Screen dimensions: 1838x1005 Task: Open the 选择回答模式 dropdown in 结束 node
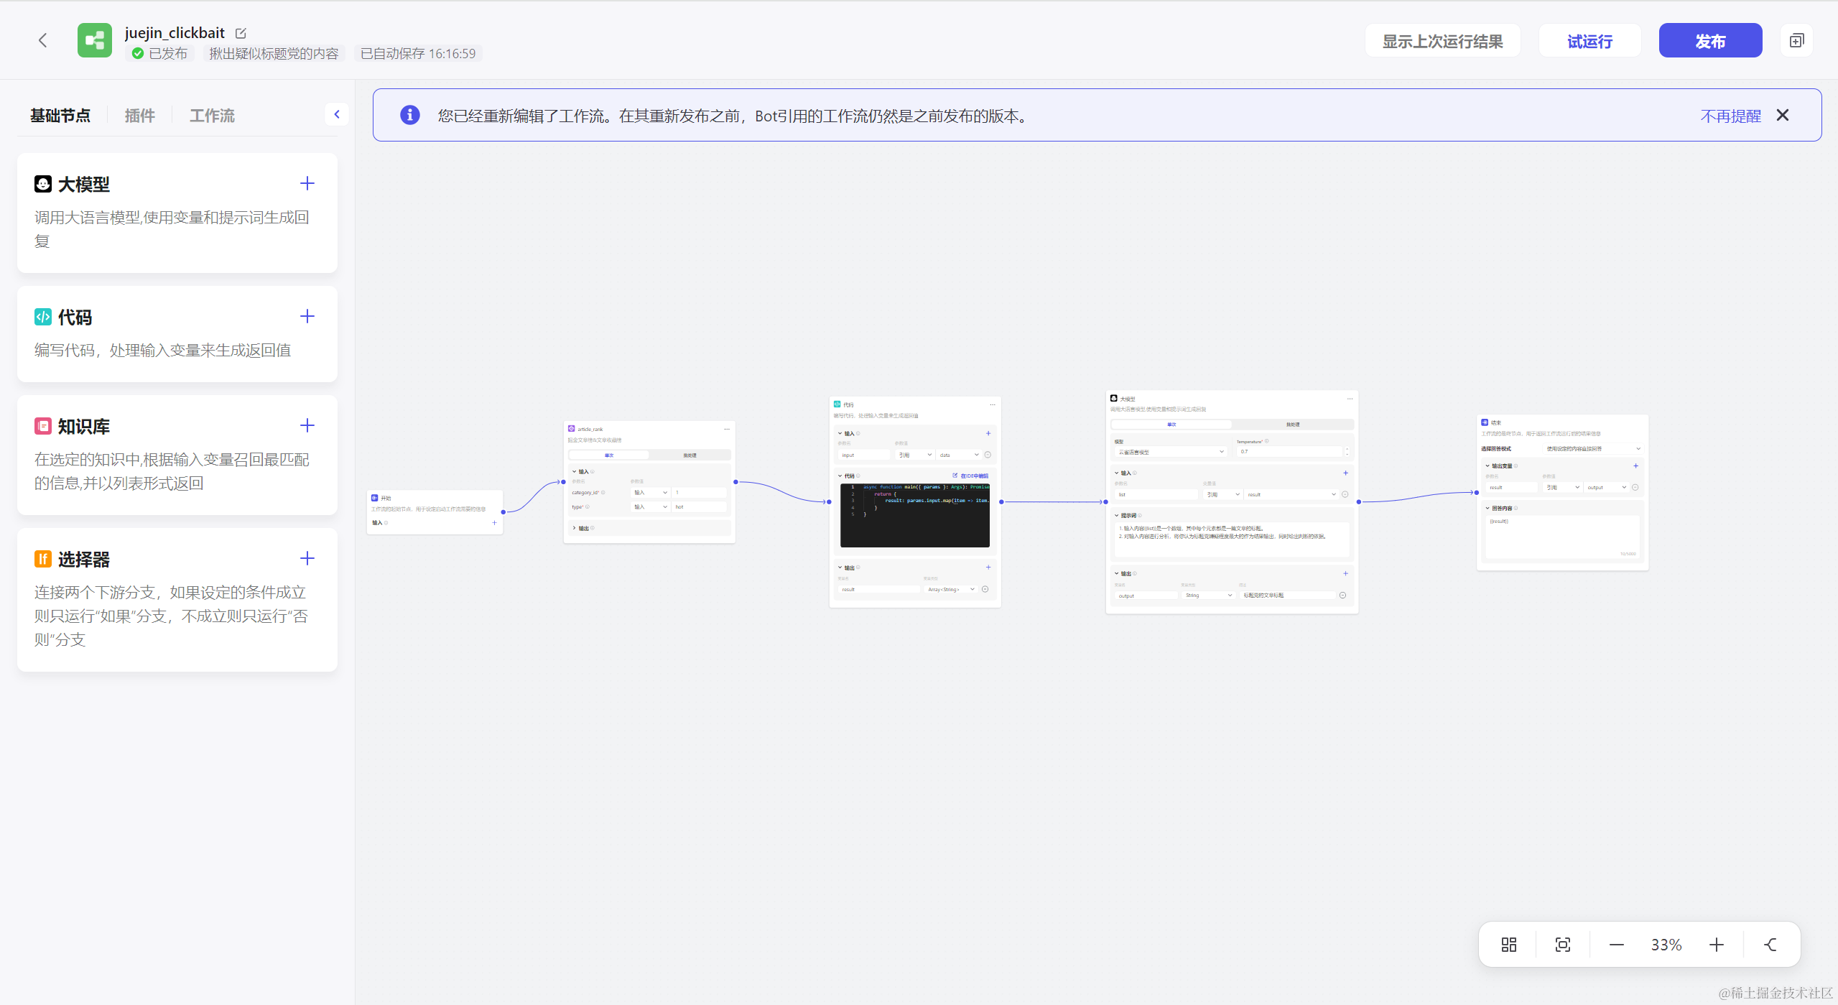click(1592, 449)
